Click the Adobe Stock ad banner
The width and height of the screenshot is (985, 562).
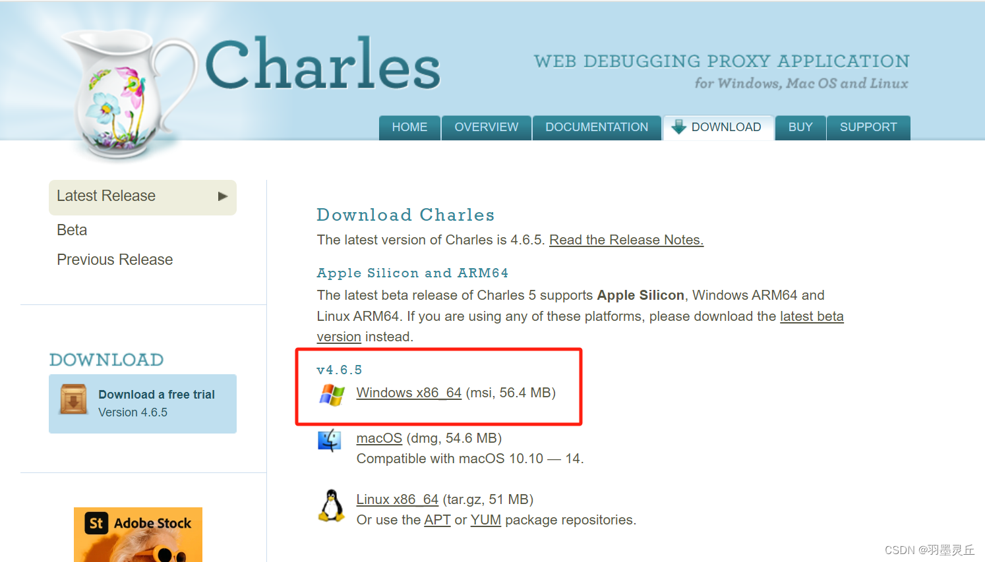pos(138,534)
